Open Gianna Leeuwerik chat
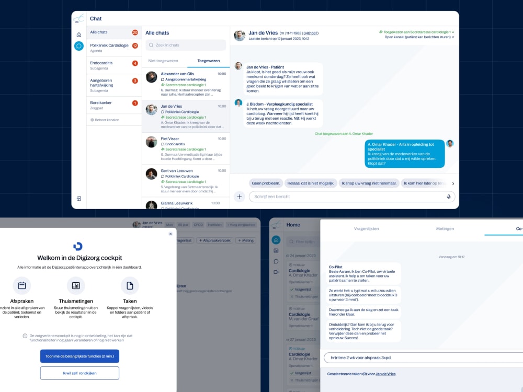The height and width of the screenshot is (392, 523). [x=186, y=203]
